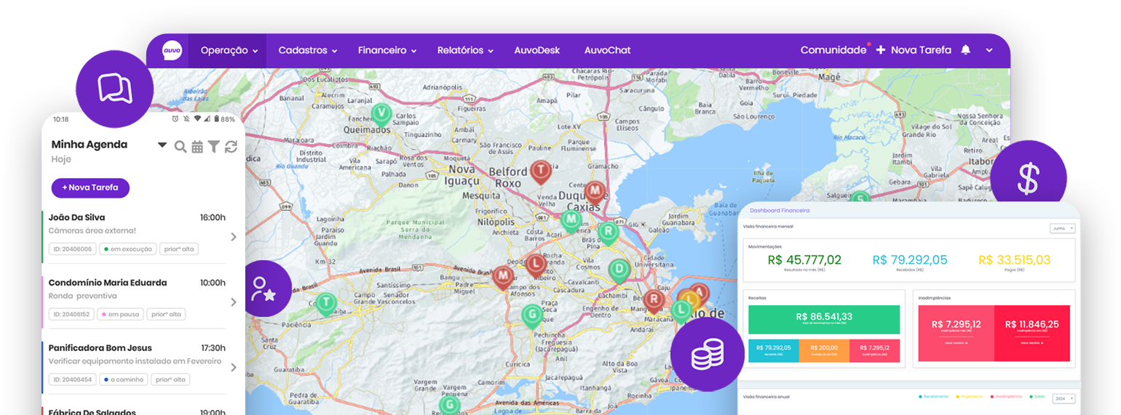
Task: Click the purple chat bubbles circle icon
Action: (114, 89)
